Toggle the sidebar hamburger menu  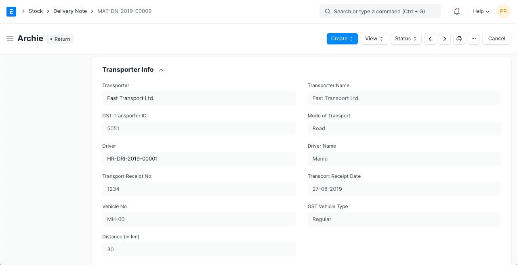click(10, 39)
